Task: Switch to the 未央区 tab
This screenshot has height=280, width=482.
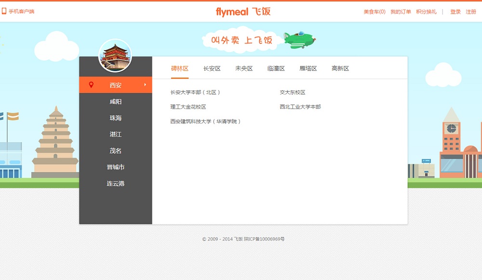Action: 244,68
